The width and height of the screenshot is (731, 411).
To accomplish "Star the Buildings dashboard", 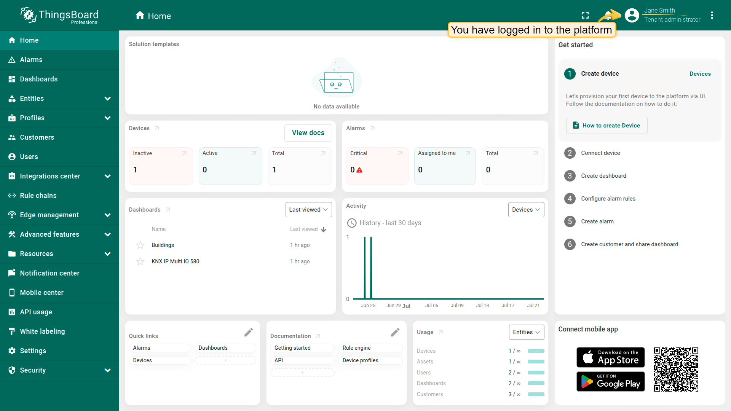I will click(140, 245).
